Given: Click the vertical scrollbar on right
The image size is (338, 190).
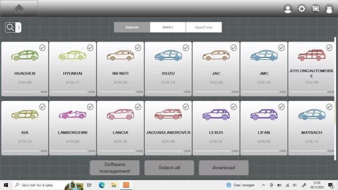Looking at the screenshot, I should point(335,98).
